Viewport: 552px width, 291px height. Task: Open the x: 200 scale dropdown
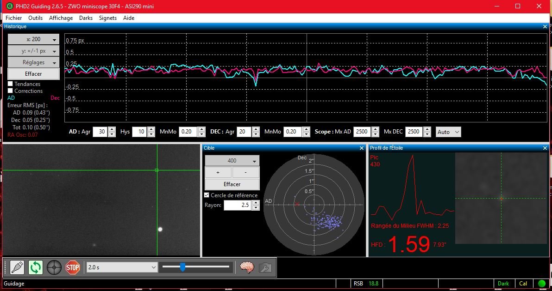tap(34, 40)
